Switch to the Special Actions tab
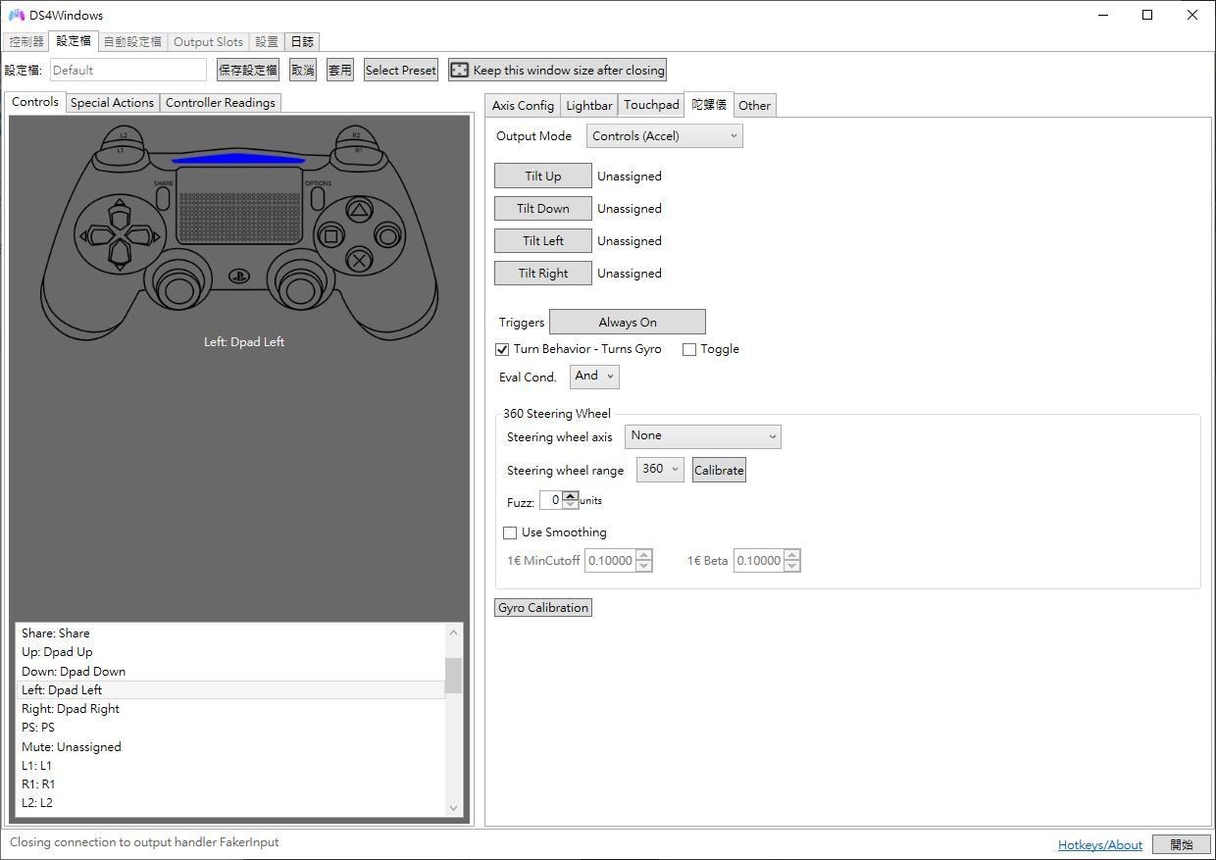 pos(112,103)
